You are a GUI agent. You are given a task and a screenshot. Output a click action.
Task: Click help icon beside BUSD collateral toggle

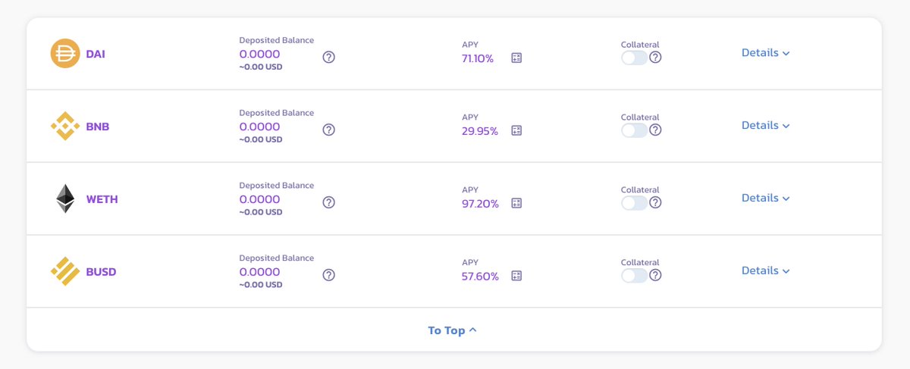point(655,275)
